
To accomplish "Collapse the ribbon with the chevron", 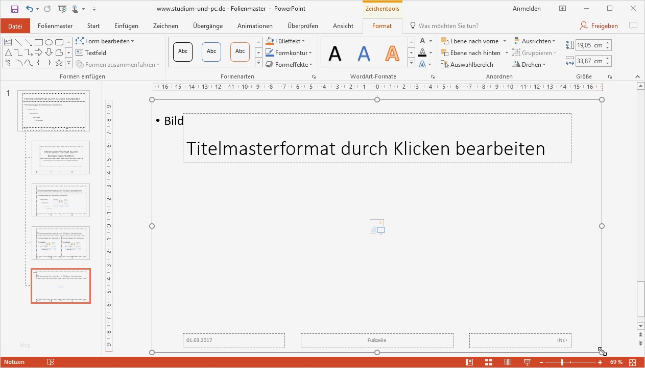I will (x=637, y=76).
